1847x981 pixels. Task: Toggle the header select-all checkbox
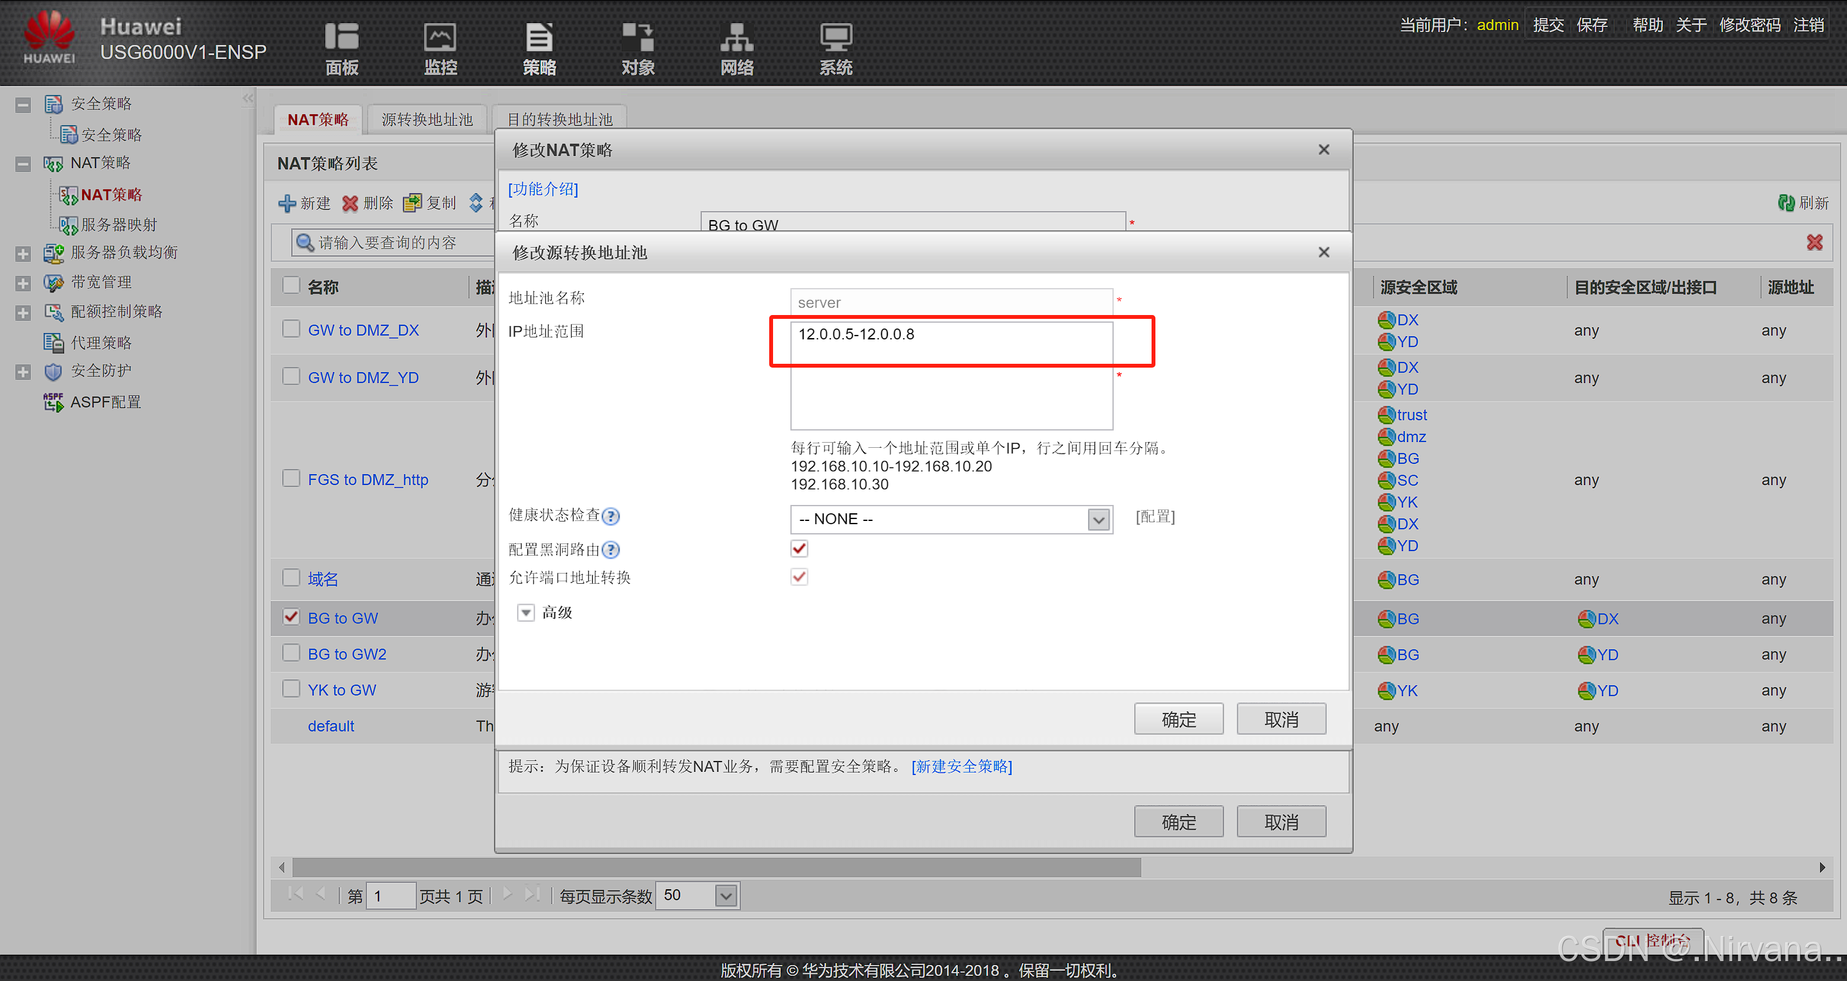(x=291, y=286)
